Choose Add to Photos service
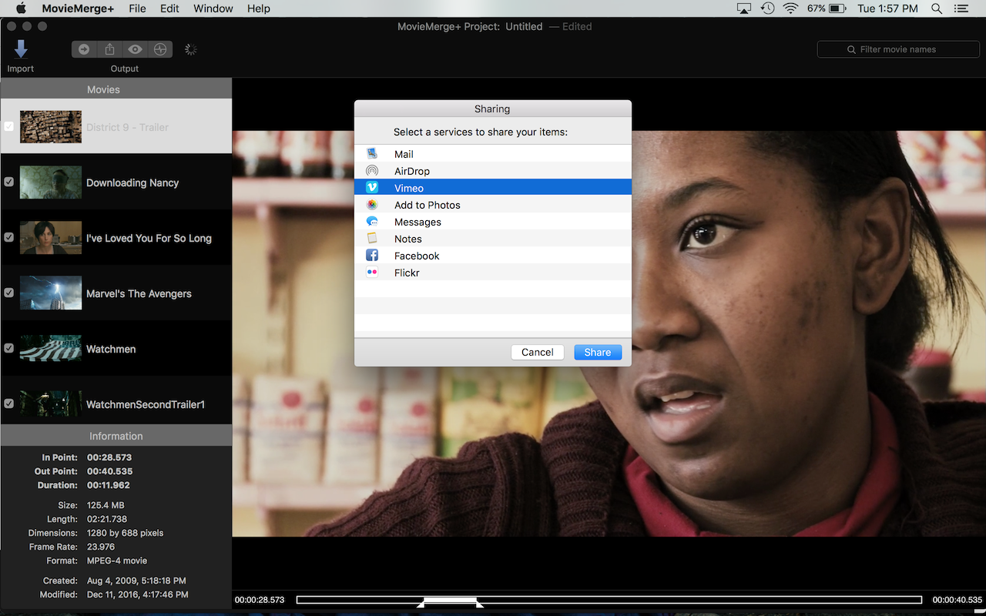The width and height of the screenshot is (986, 616). (x=493, y=205)
